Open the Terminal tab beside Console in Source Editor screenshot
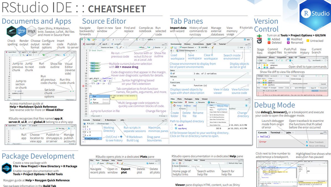This screenshot has height=187, width=331. click(x=97, y=120)
